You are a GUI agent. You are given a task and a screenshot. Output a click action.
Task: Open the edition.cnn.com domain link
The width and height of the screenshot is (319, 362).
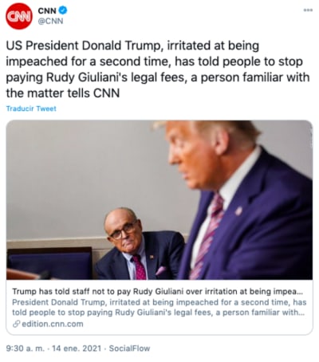53,324
